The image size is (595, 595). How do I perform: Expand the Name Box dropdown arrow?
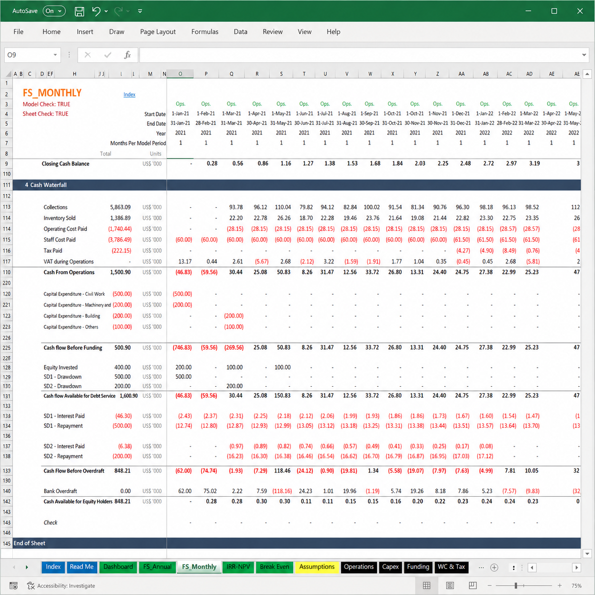click(x=55, y=55)
